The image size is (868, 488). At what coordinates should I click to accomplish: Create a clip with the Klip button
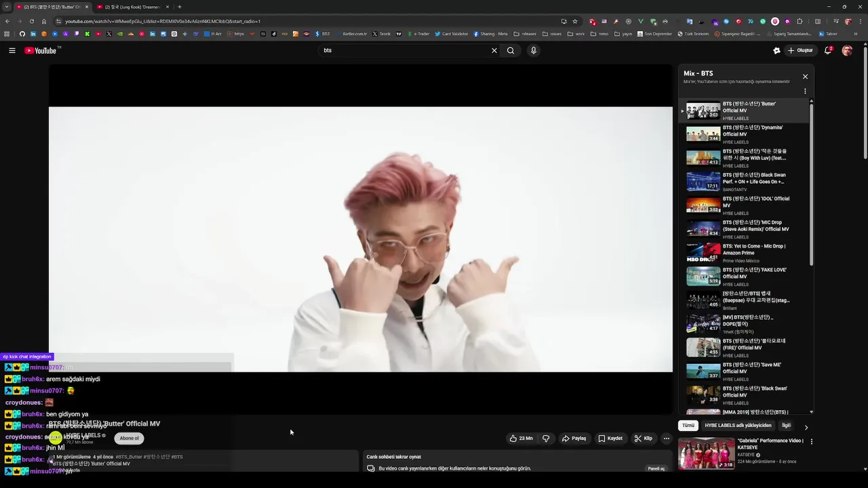coord(643,439)
